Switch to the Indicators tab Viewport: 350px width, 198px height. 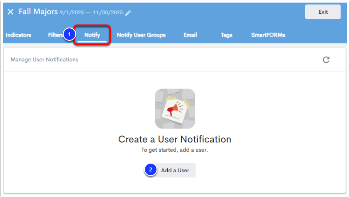coord(18,35)
